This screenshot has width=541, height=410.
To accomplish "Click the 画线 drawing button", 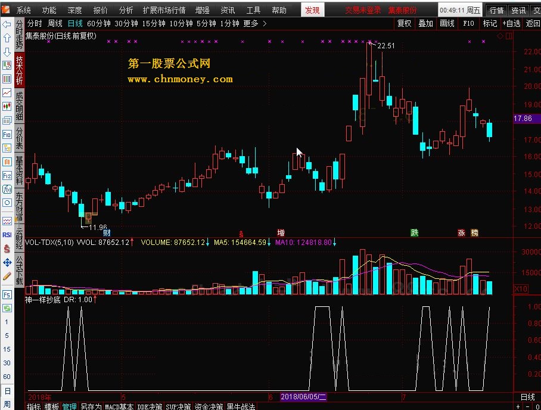I will (447, 23).
